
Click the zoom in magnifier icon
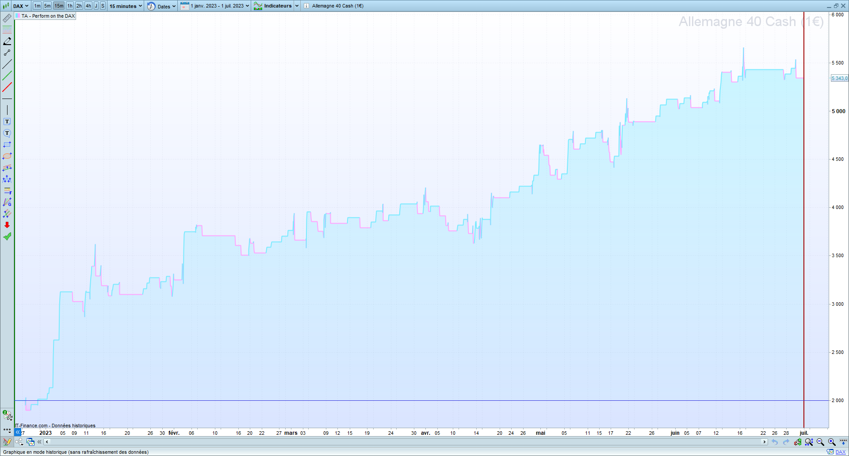832,442
